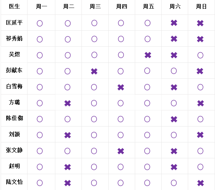Select the circle for 吴煜 on 周日
This screenshot has width=215, height=190.
pyautogui.click(x=200, y=55)
